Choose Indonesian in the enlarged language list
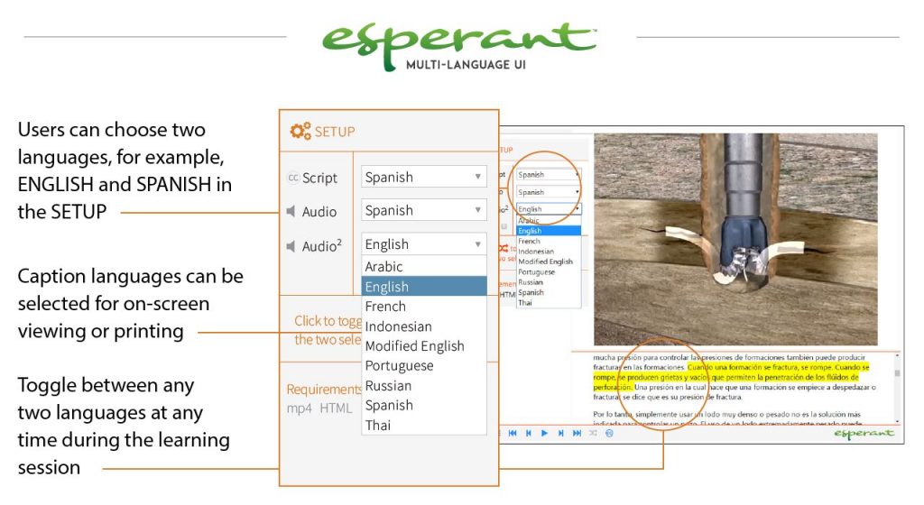The width and height of the screenshot is (924, 505). pyautogui.click(x=424, y=326)
